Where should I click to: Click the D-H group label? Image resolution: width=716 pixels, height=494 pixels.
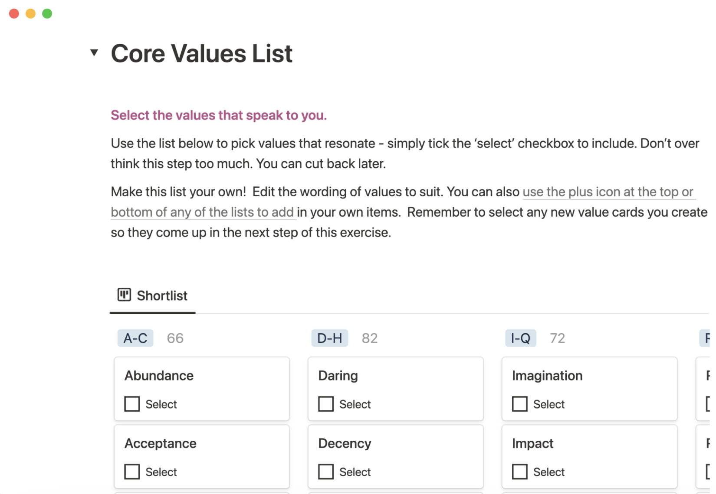(329, 338)
